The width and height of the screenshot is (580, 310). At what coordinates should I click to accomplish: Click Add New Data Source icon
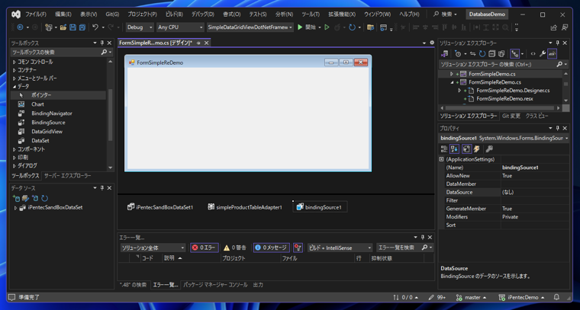[x=15, y=198]
